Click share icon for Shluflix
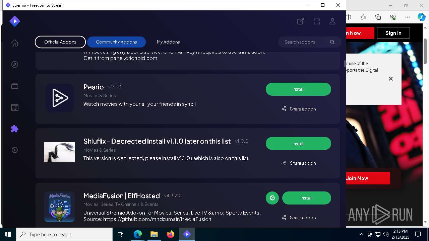 (284, 163)
